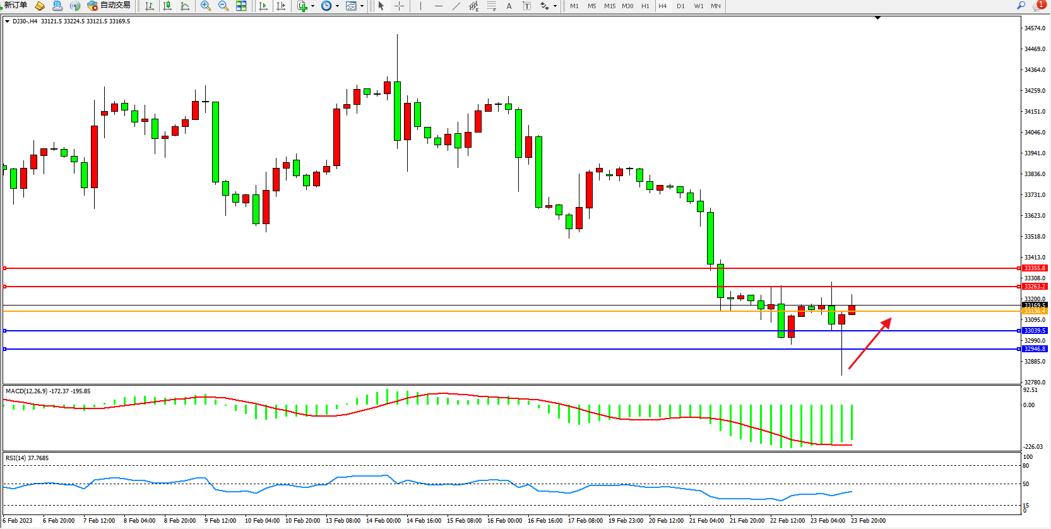Zoom out on the chart
1051x529 pixels.
pyautogui.click(x=223, y=6)
